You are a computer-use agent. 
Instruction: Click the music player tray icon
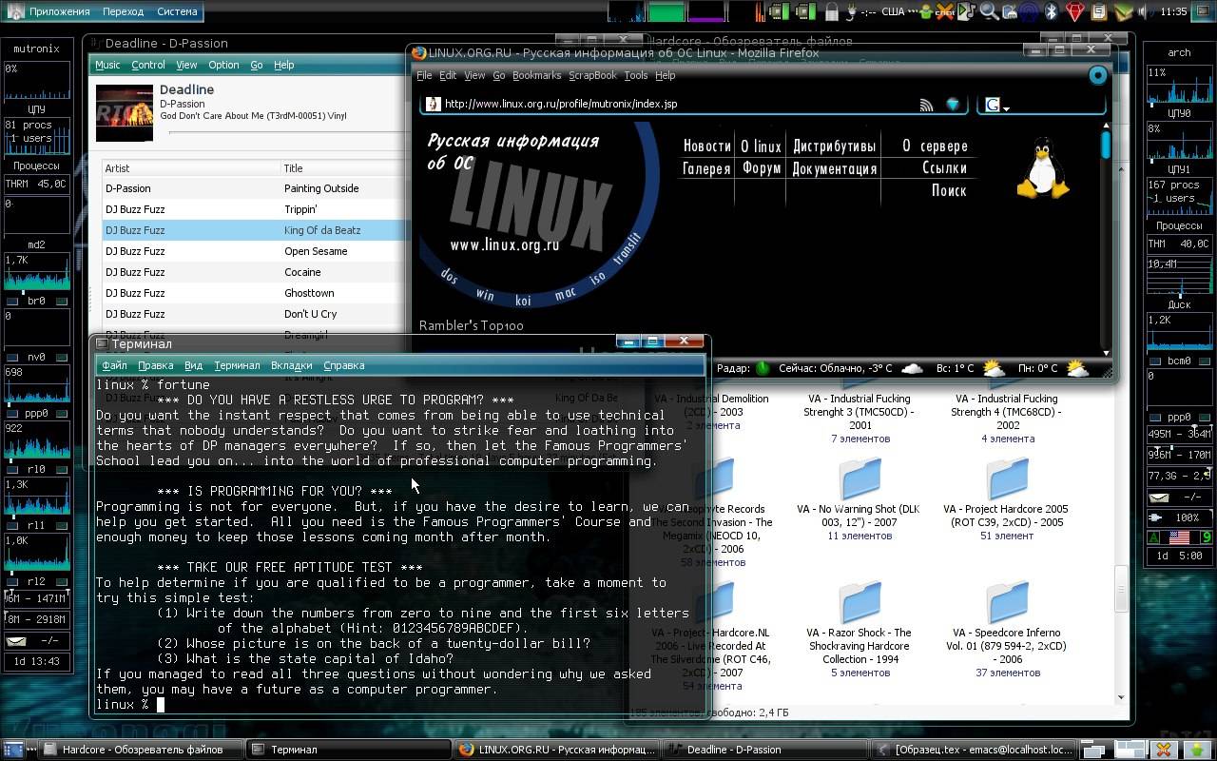[966, 11]
